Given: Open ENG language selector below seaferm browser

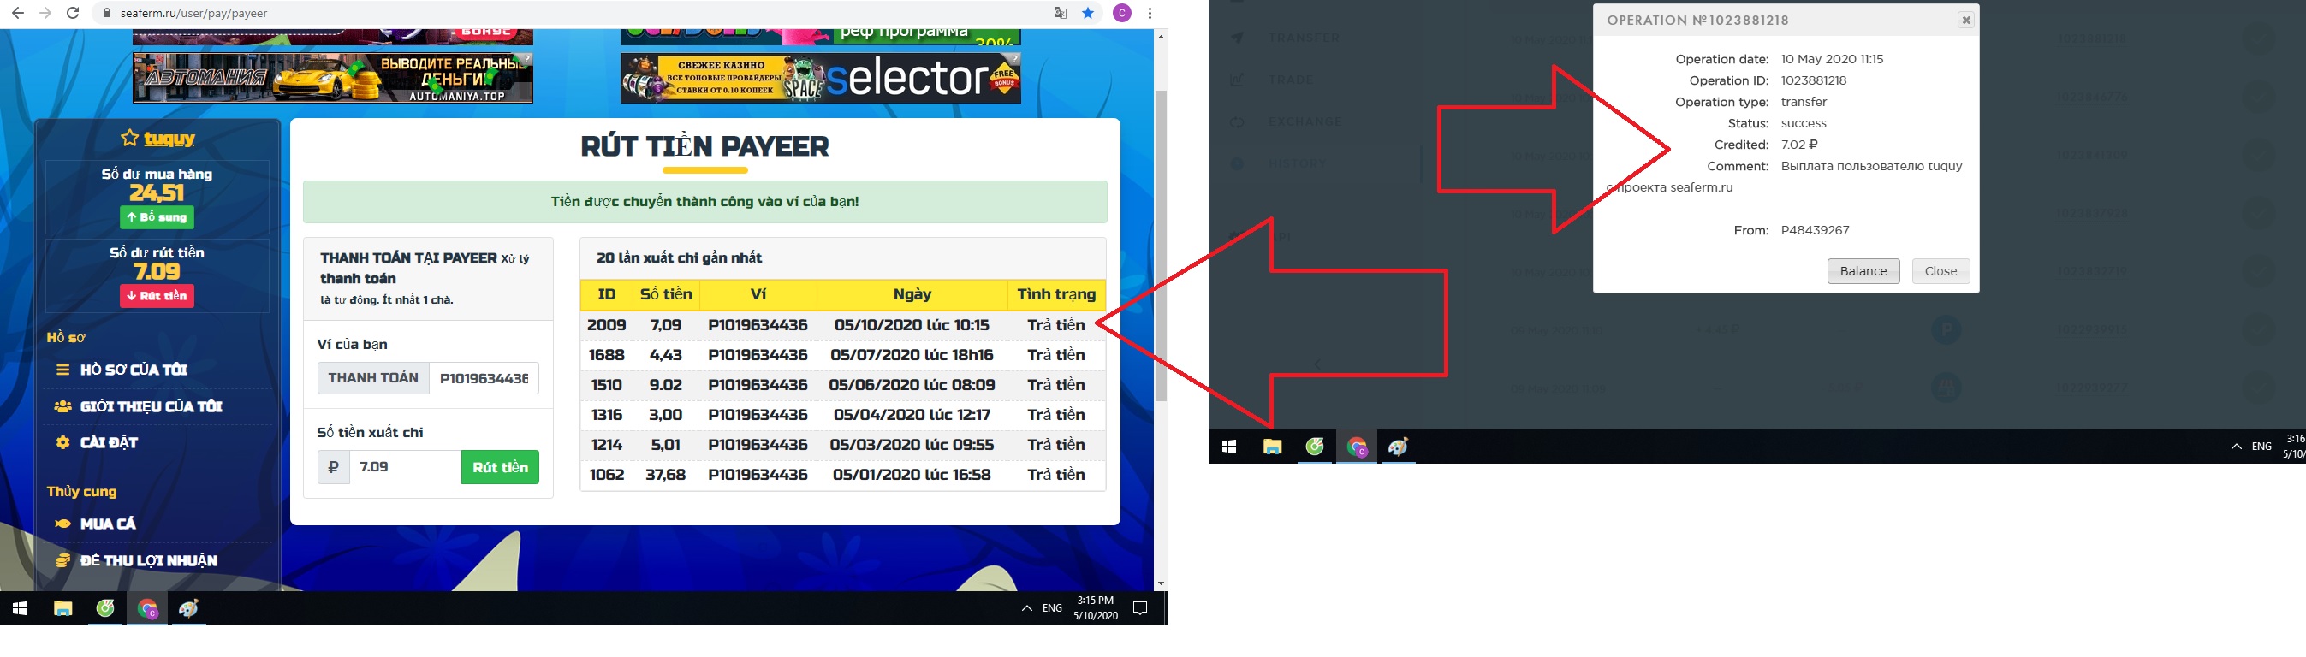Looking at the screenshot, I should [x=1053, y=608].
